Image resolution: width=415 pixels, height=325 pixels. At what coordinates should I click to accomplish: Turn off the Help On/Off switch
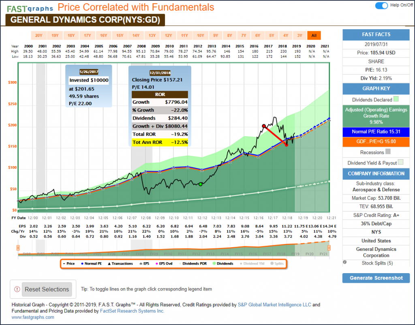click(381, 5)
